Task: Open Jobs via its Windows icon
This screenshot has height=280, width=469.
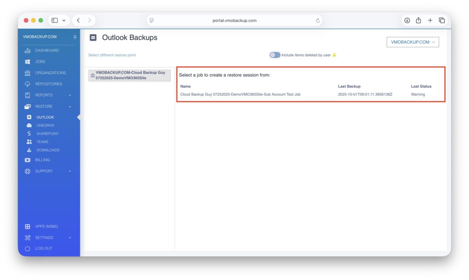Action: (27, 62)
